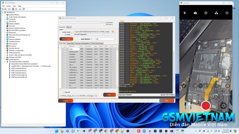Tap the switch-camera rotate icon
Image resolution: width=239 pixels, height=134 pixels.
[x=223, y=106]
